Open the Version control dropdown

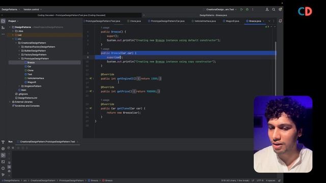[33, 9]
